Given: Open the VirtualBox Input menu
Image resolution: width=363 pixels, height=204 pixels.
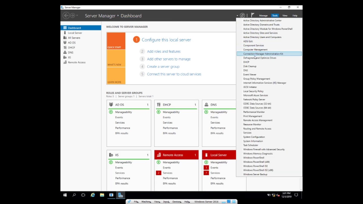Looking at the screenshot, I should tap(166, 202).
